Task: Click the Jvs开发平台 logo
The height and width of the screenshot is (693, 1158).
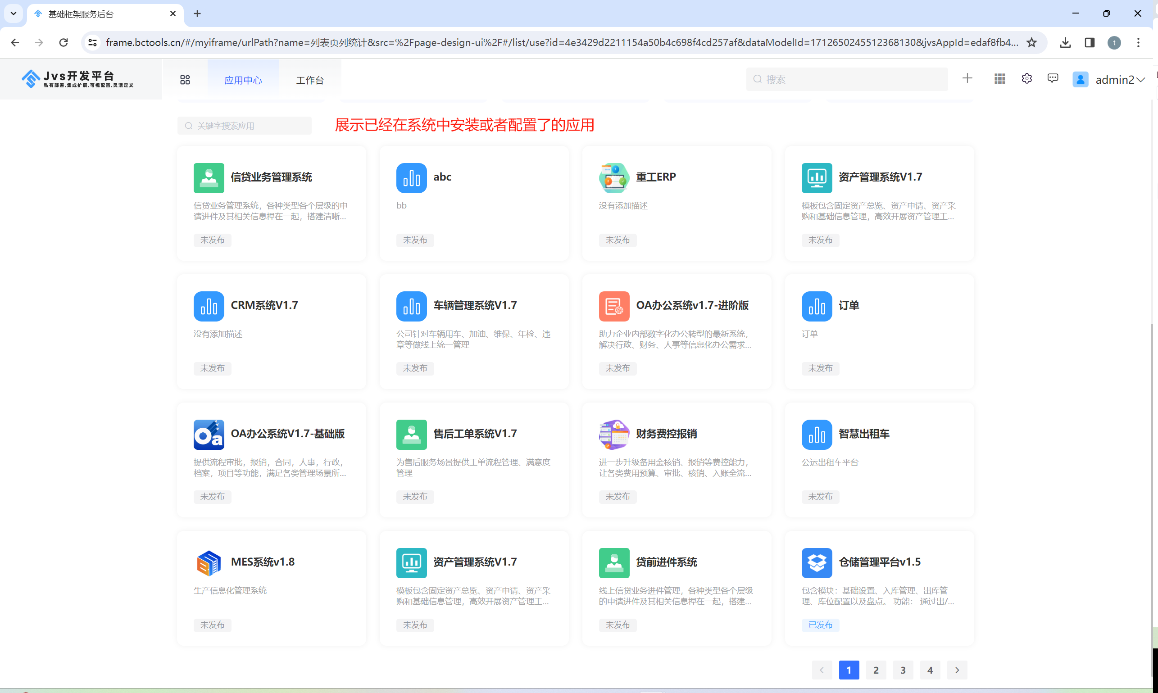Action: [77, 79]
